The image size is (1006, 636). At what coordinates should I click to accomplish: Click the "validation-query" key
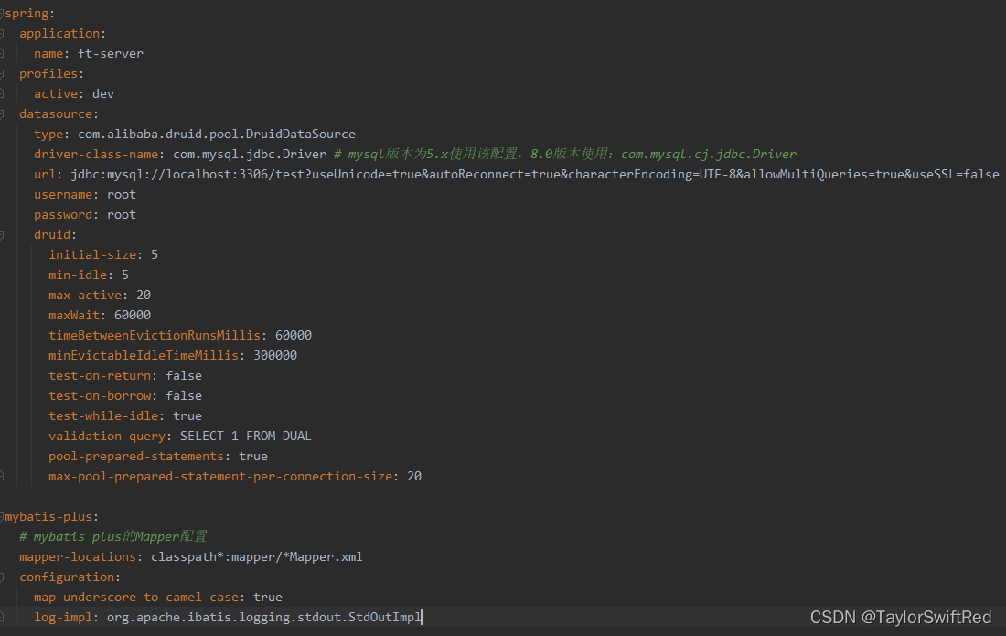tap(107, 436)
